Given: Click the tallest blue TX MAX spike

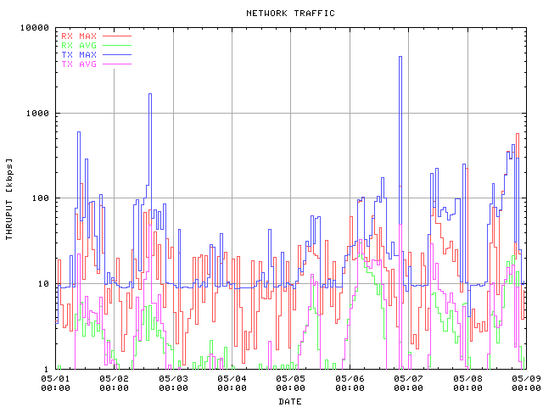Looking at the screenshot, I should (400, 58).
